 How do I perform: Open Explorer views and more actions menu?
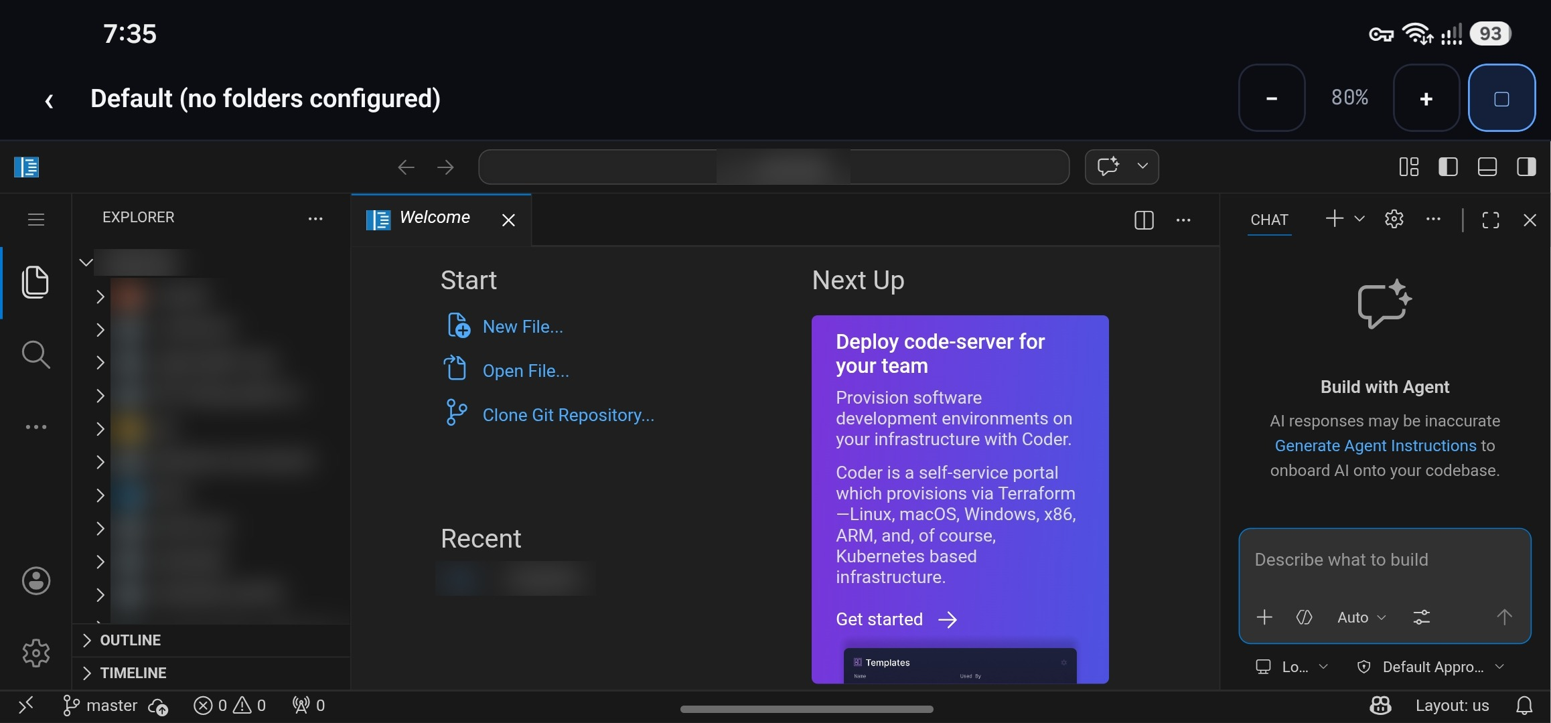click(x=315, y=218)
